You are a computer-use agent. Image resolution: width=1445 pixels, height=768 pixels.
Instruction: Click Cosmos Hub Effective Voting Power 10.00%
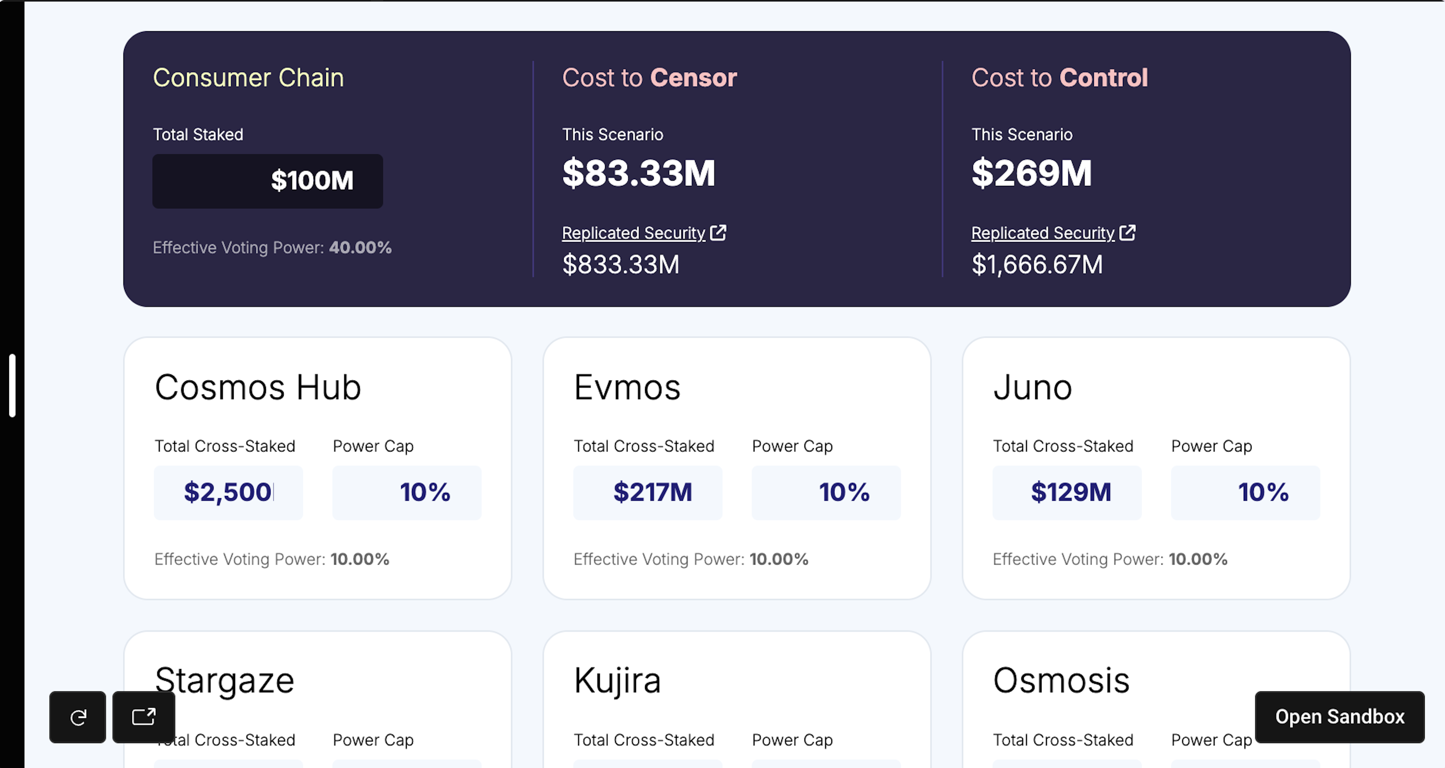(x=271, y=559)
